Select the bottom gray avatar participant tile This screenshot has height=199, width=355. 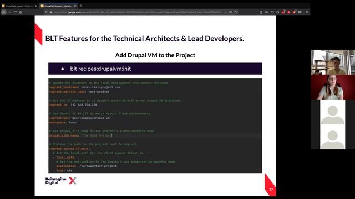pyautogui.click(x=333, y=137)
